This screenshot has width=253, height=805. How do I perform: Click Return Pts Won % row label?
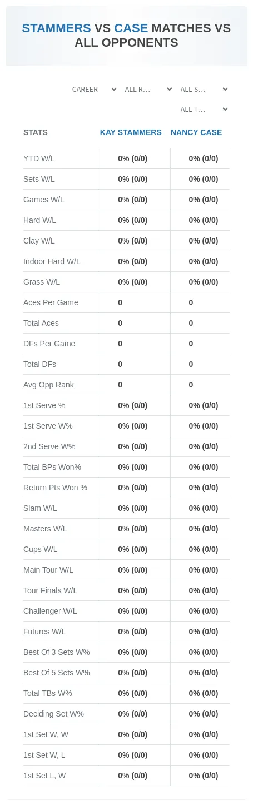pos(55,488)
